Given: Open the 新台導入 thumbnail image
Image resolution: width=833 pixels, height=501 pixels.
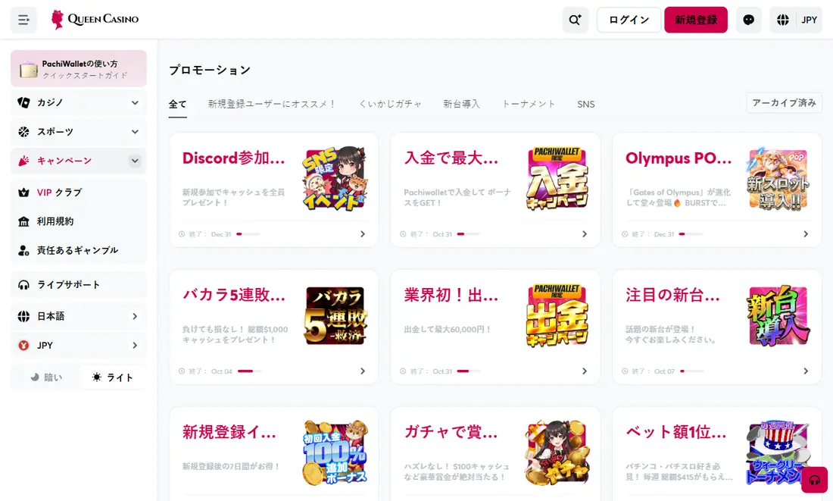Looking at the screenshot, I should tap(778, 315).
